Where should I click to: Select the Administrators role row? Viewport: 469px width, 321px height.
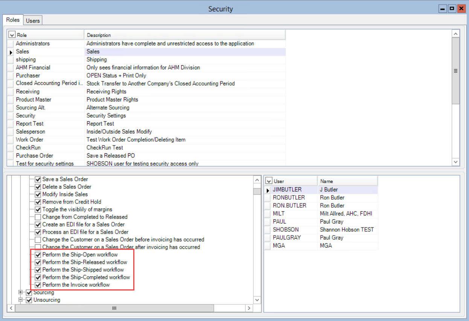(33, 44)
